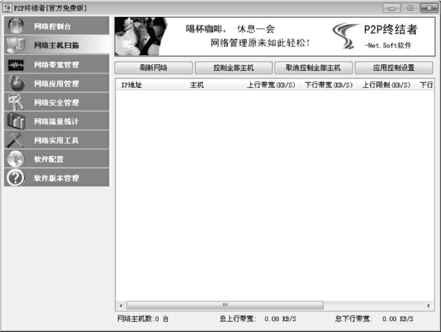Click the 网络带宽管理 waveform icon
Viewport: 441px width, 332px height.
pos(16,65)
